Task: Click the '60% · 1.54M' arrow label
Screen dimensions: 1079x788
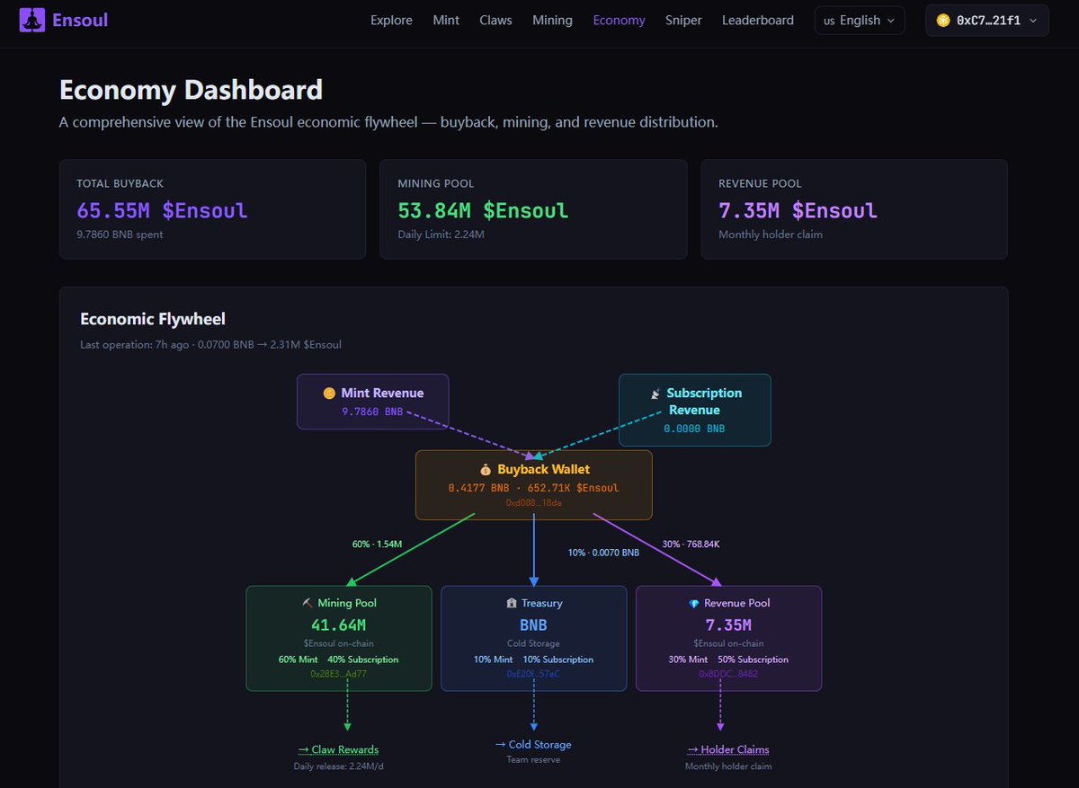Action: point(377,545)
